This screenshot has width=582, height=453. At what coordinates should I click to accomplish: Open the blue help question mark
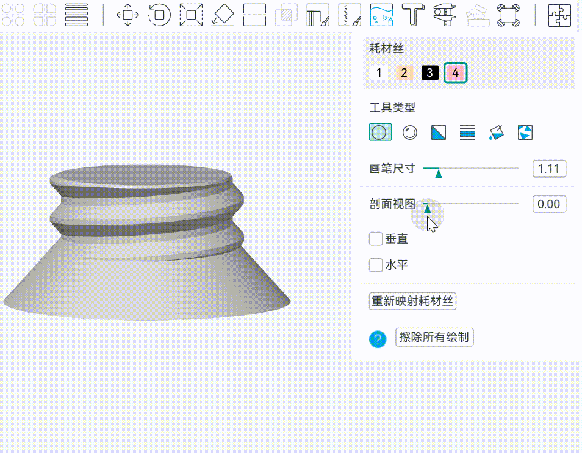tap(378, 339)
